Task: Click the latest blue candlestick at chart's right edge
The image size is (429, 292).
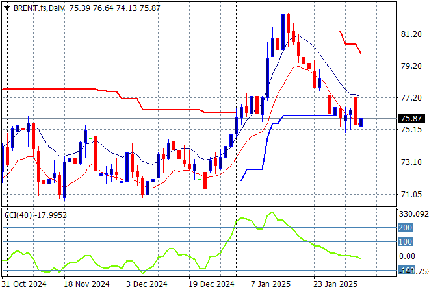Action: (361, 123)
